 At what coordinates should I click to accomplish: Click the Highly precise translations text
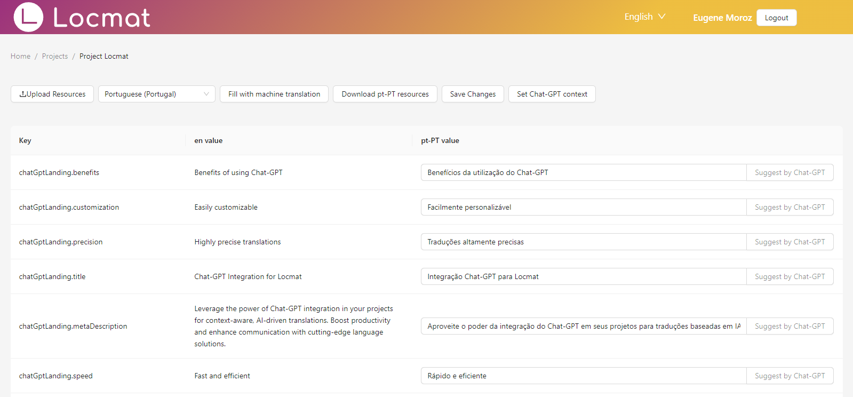tap(237, 242)
